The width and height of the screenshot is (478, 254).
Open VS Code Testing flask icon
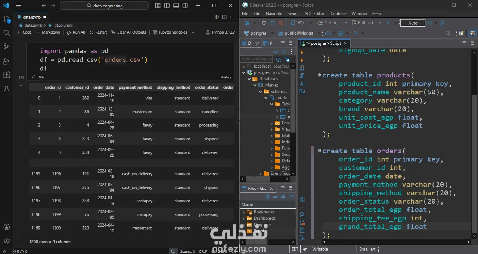(6, 89)
